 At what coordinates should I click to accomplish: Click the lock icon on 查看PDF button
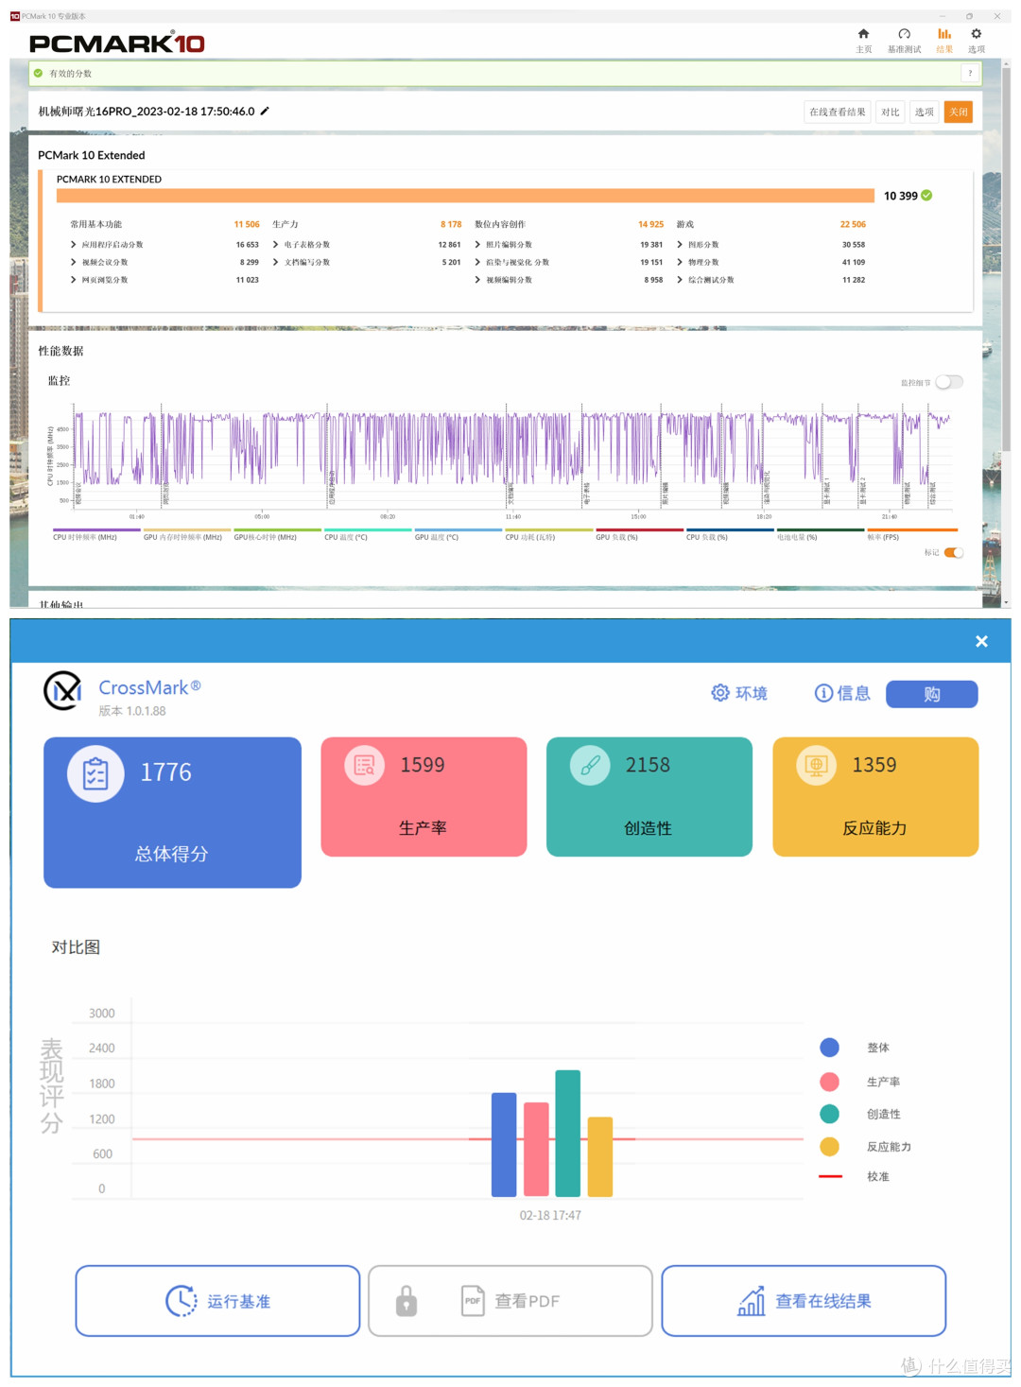coord(407,1301)
